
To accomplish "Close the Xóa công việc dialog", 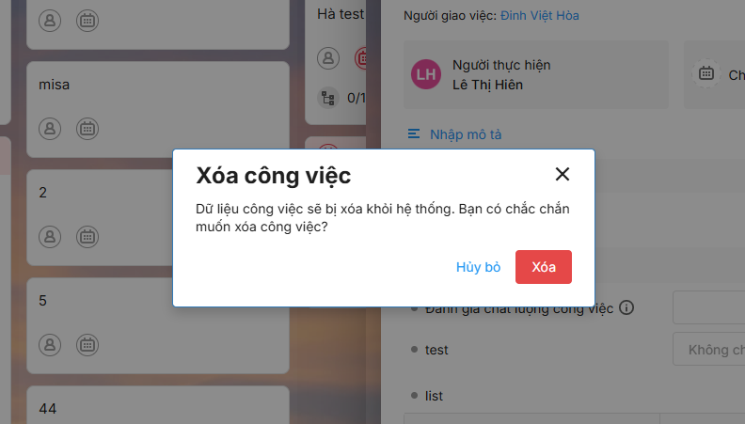I will [563, 174].
